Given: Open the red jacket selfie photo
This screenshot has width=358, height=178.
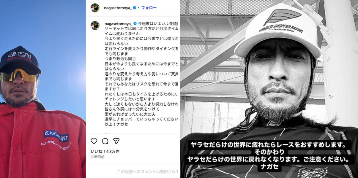Looking at the screenshot, I should point(43,89).
